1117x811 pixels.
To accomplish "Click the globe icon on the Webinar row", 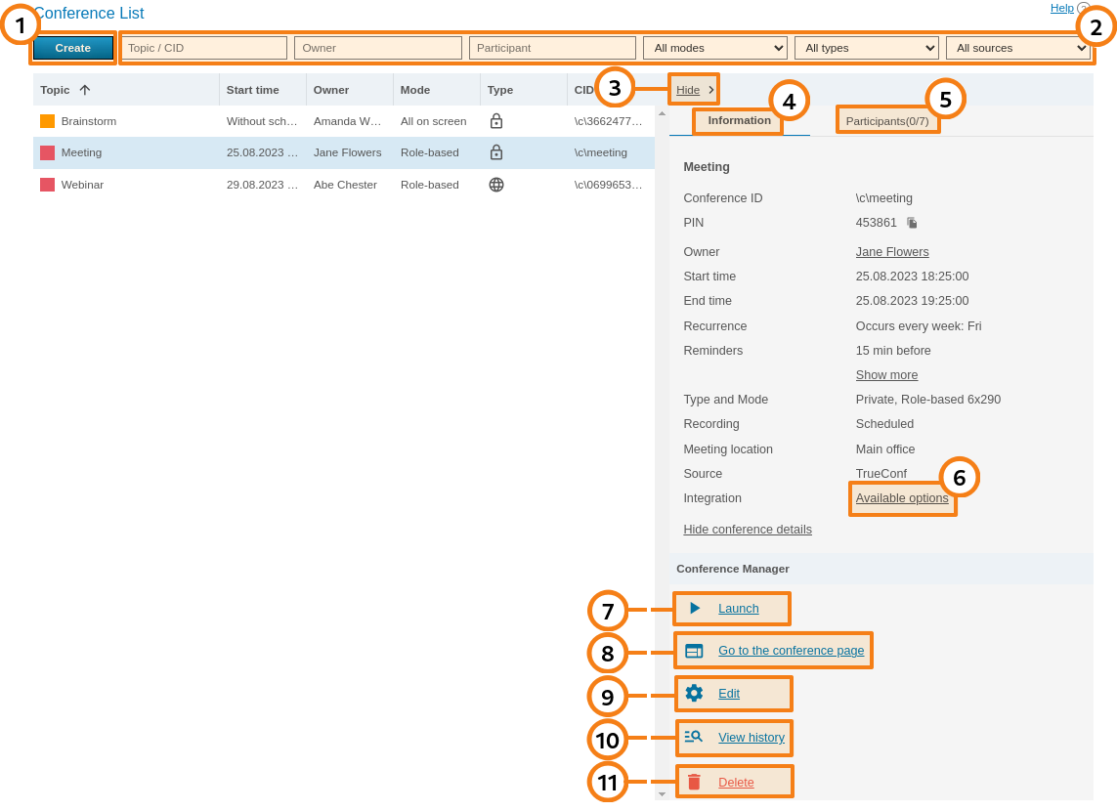I will (495, 185).
